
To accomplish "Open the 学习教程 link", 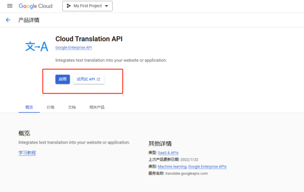I will pyautogui.click(x=27, y=153).
